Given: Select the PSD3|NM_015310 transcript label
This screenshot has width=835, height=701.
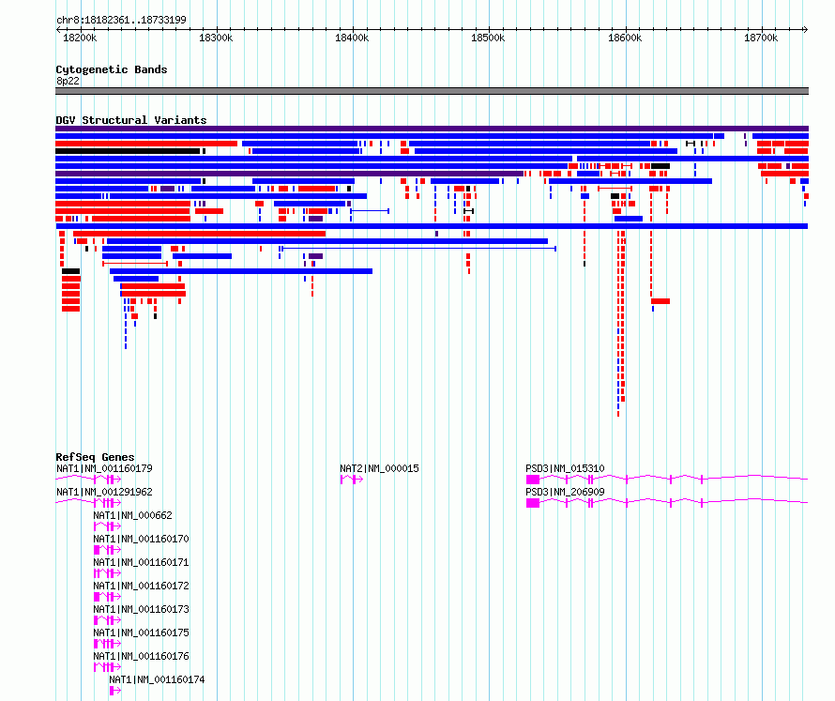Looking at the screenshot, I should click(x=565, y=468).
